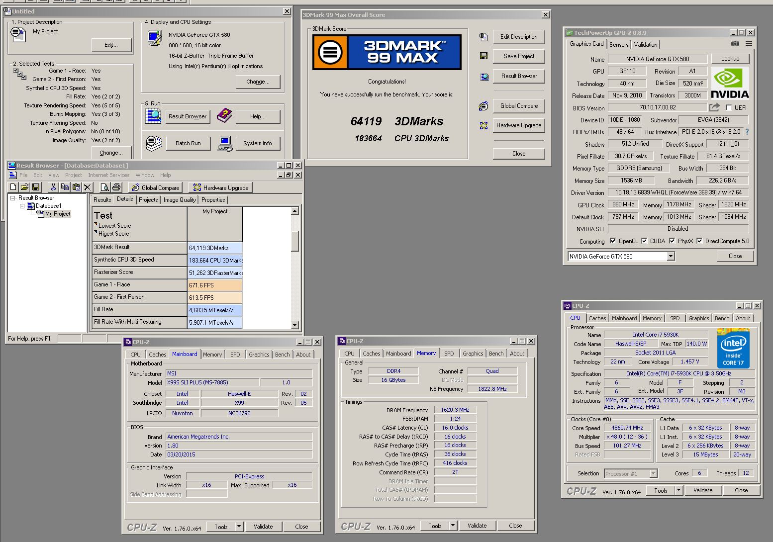Click scroll up arrow in Result Browser details
Screen dimensions: 773x542
[295, 211]
